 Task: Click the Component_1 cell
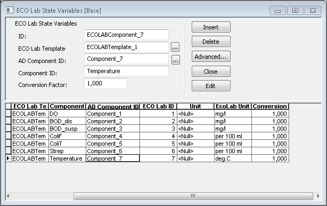pyautogui.click(x=112, y=114)
